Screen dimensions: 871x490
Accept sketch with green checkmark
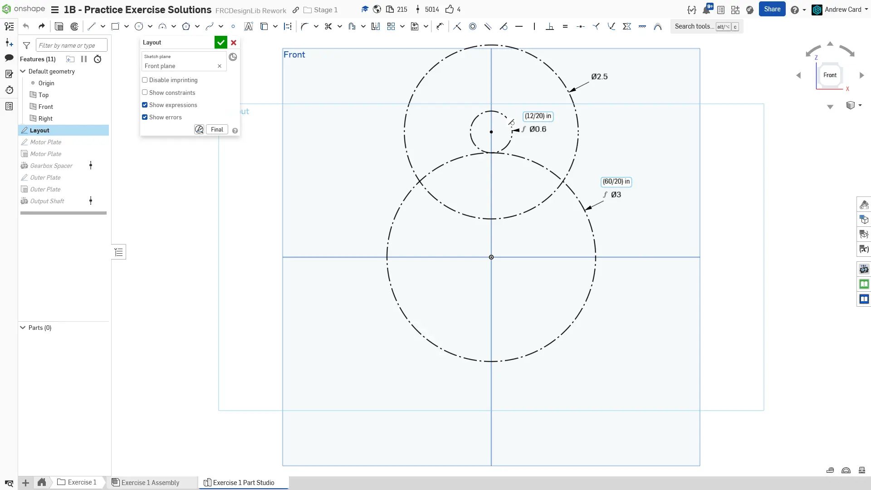pyautogui.click(x=220, y=42)
